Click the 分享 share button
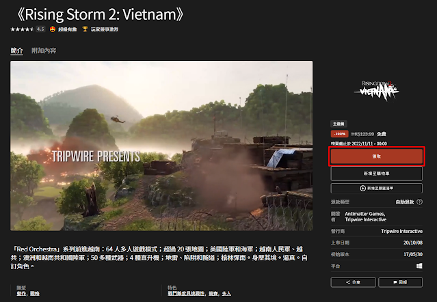This screenshot has width=437, height=302. [353, 282]
